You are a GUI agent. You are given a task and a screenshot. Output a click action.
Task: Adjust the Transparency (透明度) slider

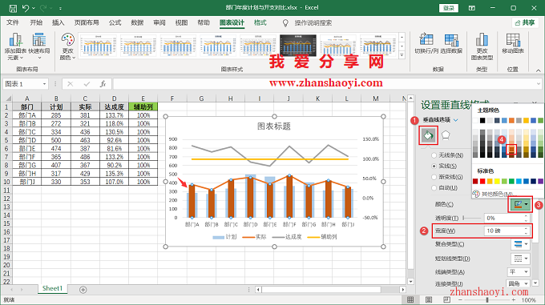(472, 218)
